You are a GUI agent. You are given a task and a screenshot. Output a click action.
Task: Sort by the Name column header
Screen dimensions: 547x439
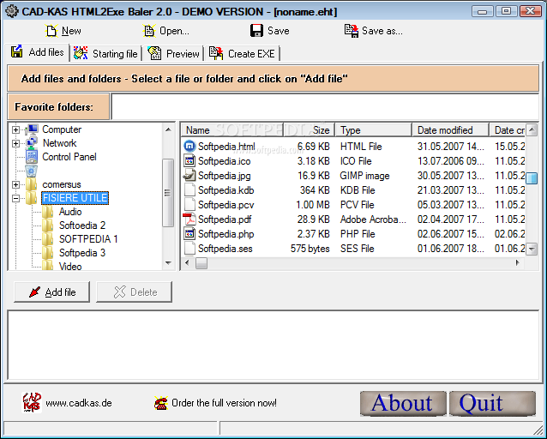point(232,130)
